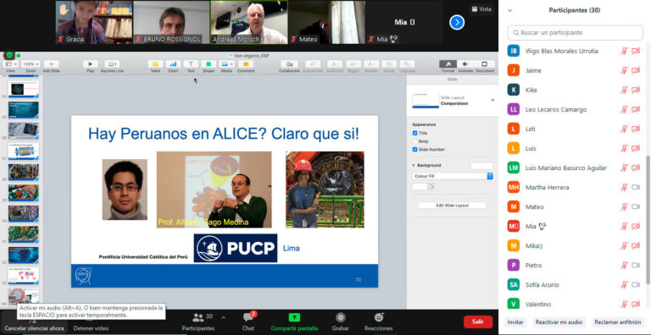Expand options arrow next to Participantes

point(224,317)
